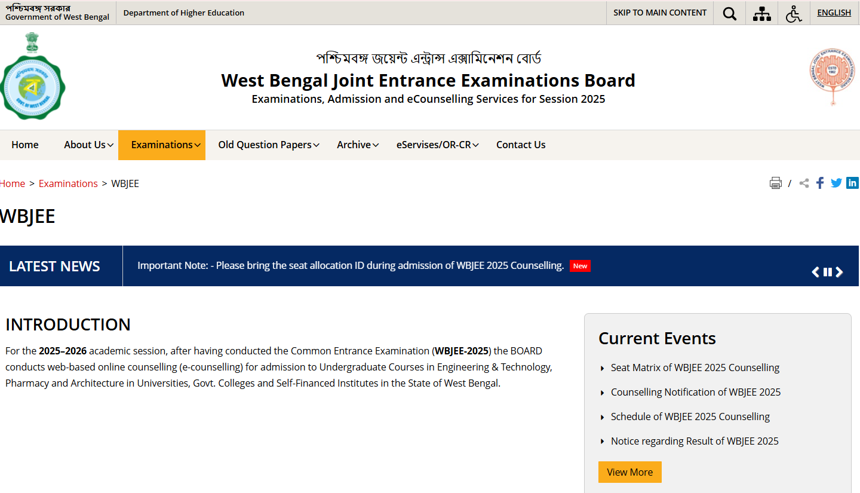Click View More button in Current Events
The image size is (860, 493).
tap(629, 472)
